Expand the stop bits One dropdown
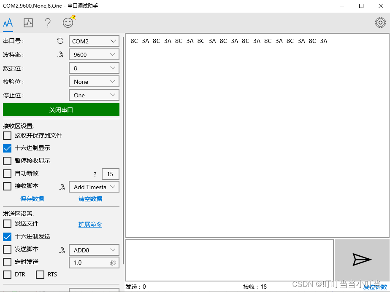Screen dimensions: 390x292 [x=94, y=95]
